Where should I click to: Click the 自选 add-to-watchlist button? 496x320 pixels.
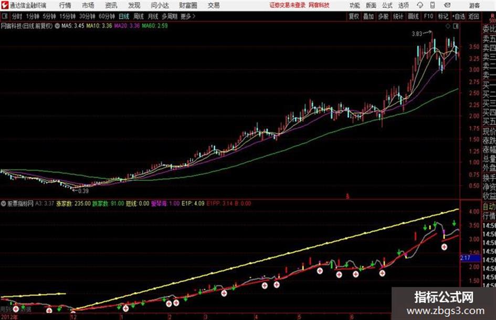point(458,16)
